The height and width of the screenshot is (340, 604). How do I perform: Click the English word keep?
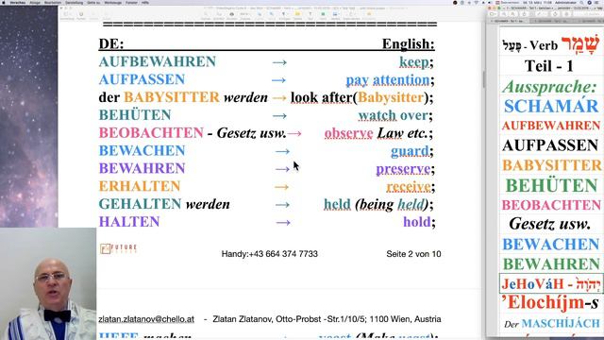[414, 62]
